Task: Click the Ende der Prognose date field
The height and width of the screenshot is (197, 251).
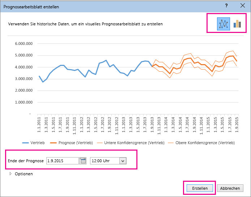Action: pyautogui.click(x=63, y=161)
